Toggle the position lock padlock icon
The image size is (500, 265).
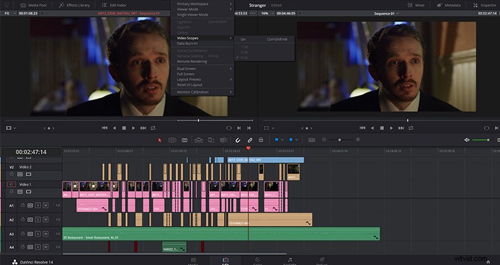[261, 140]
